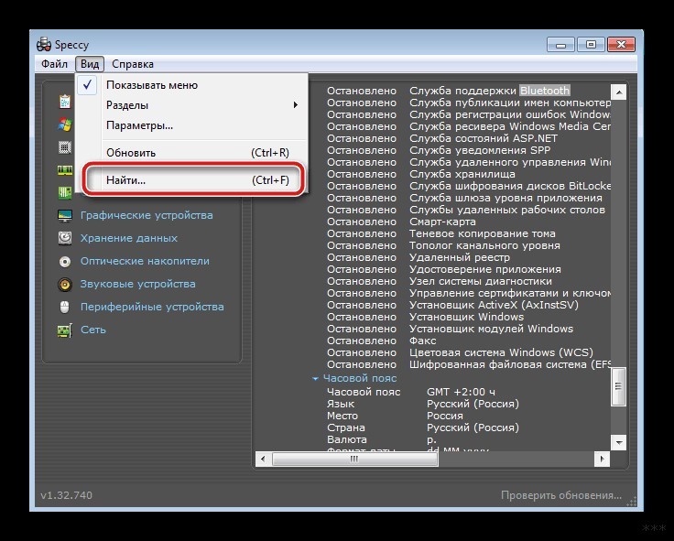Click the optical disc icon

click(x=65, y=261)
